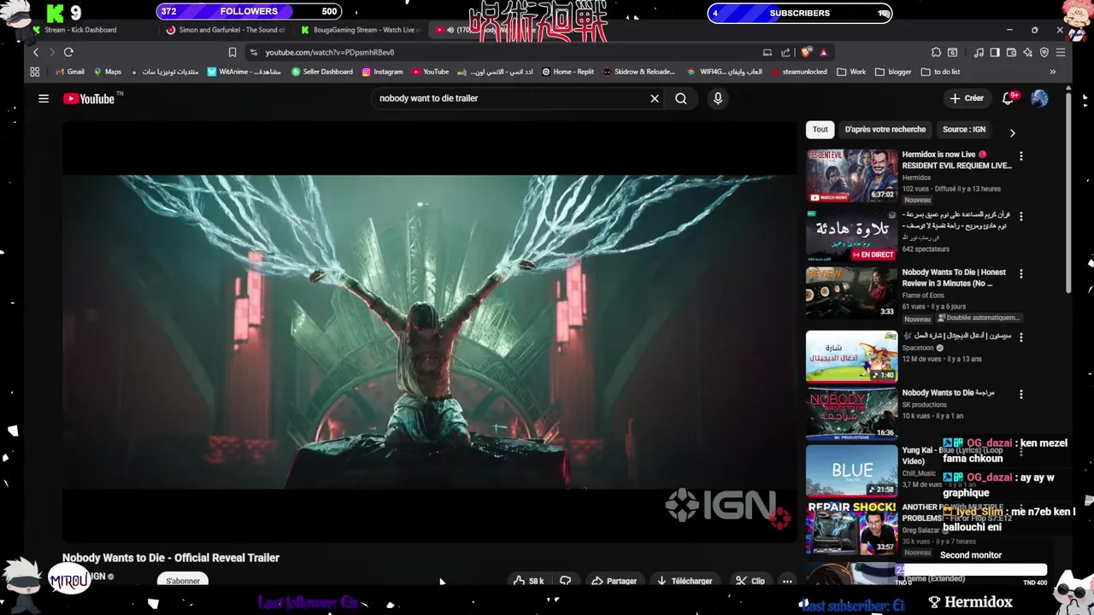The width and height of the screenshot is (1094, 615).
Task: Open options for SK productions video
Action: (1020, 395)
